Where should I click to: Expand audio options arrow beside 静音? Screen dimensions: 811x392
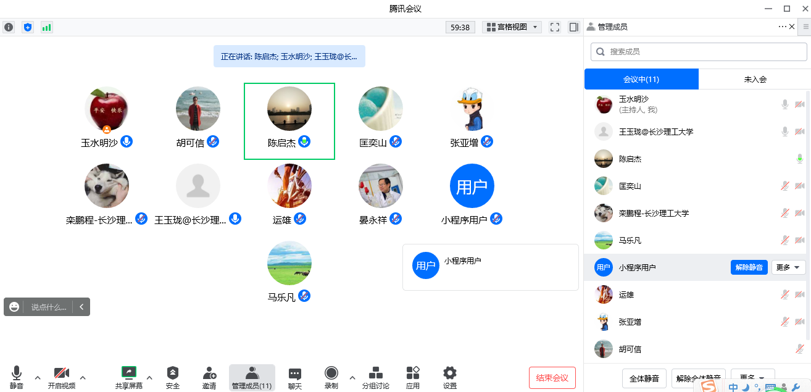[37, 378]
